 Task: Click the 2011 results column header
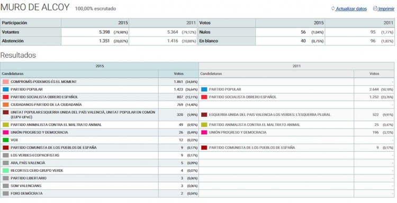coord(296,66)
